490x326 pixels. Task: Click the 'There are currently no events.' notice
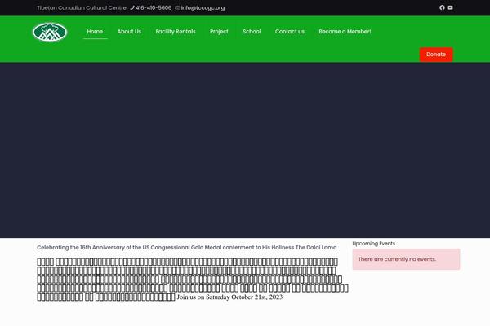[406, 259]
